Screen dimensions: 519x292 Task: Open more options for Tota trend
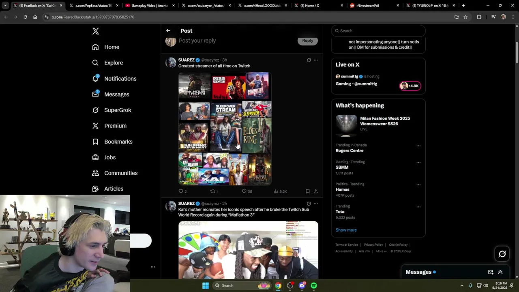[x=418, y=207]
